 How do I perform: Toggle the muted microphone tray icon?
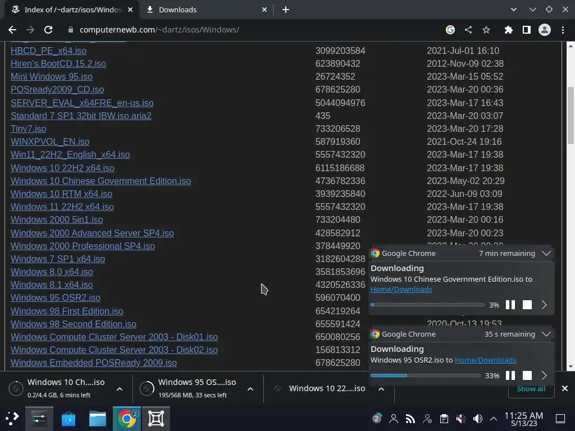tap(461, 418)
